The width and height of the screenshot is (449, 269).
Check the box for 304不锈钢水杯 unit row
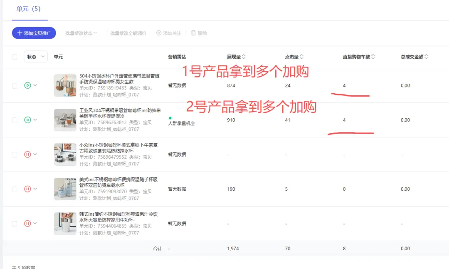(x=15, y=85)
